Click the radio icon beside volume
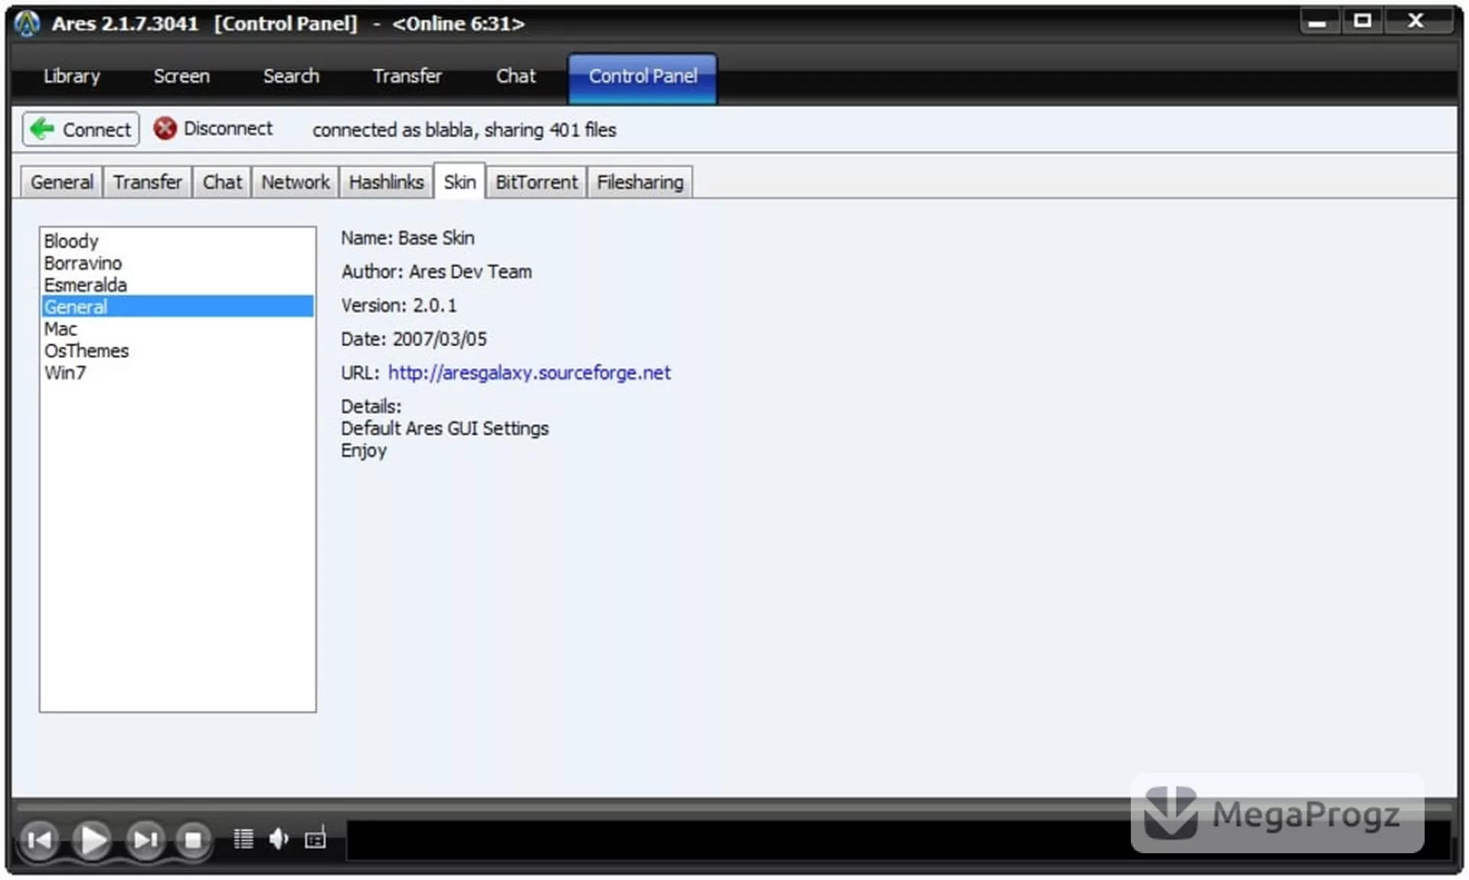This screenshot has width=1469, height=880. click(x=315, y=838)
